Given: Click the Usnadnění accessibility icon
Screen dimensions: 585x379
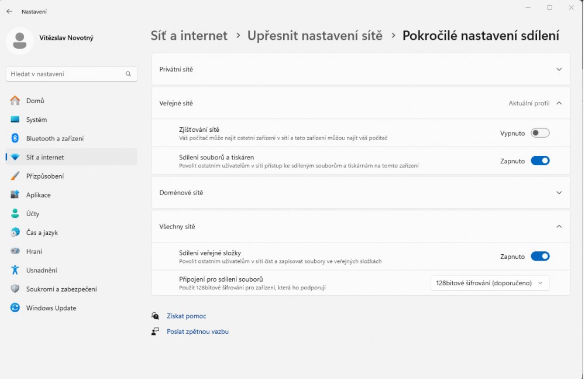Looking at the screenshot, I should click(x=15, y=270).
